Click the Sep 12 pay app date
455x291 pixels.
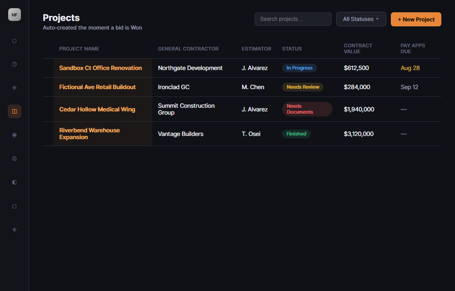click(x=409, y=87)
